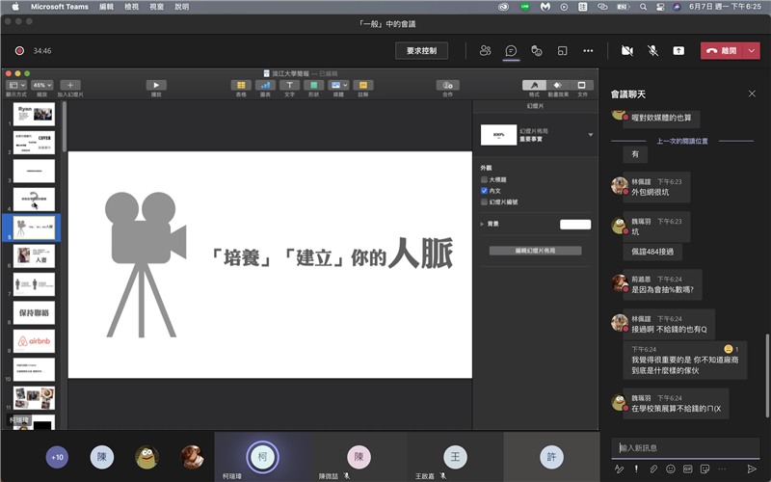
Task: Click the white background color swatch
Action: tap(575, 224)
